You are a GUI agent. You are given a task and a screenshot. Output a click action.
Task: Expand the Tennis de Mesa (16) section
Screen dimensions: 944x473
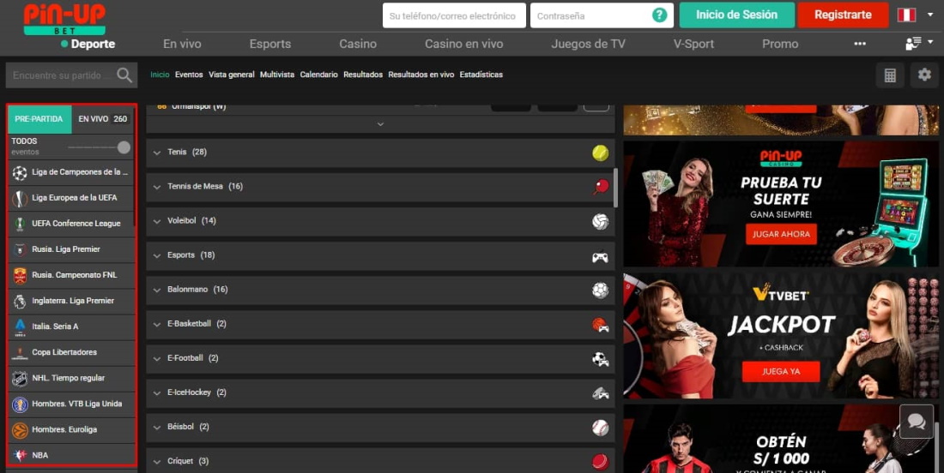pos(380,188)
